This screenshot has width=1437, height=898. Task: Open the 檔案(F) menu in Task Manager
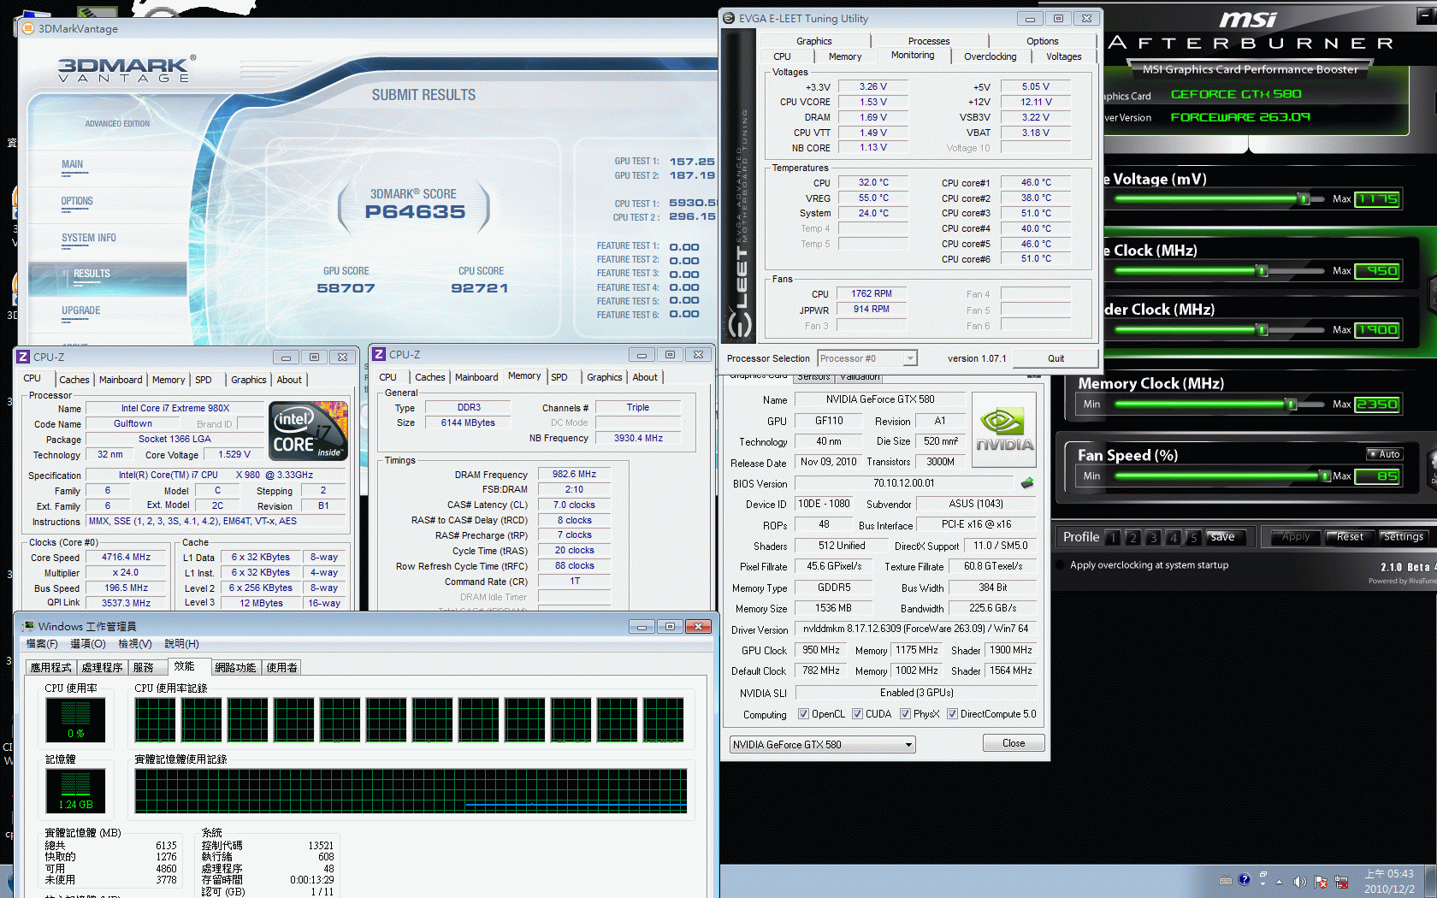pos(42,644)
